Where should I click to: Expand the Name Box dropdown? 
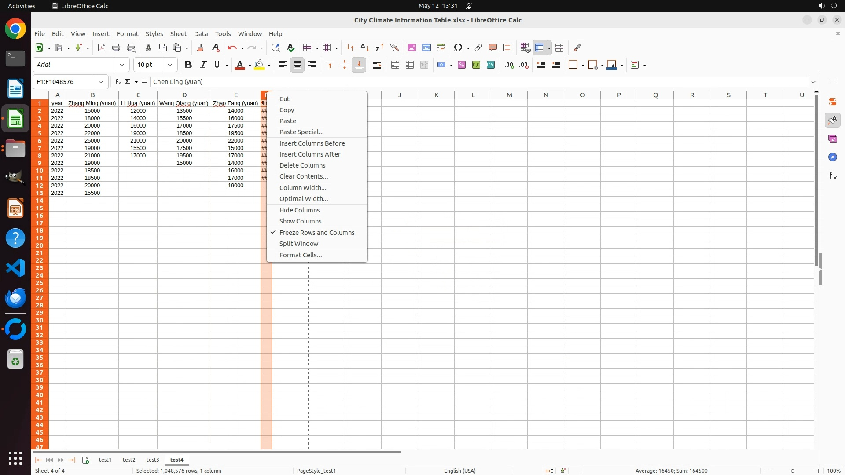tap(101, 82)
